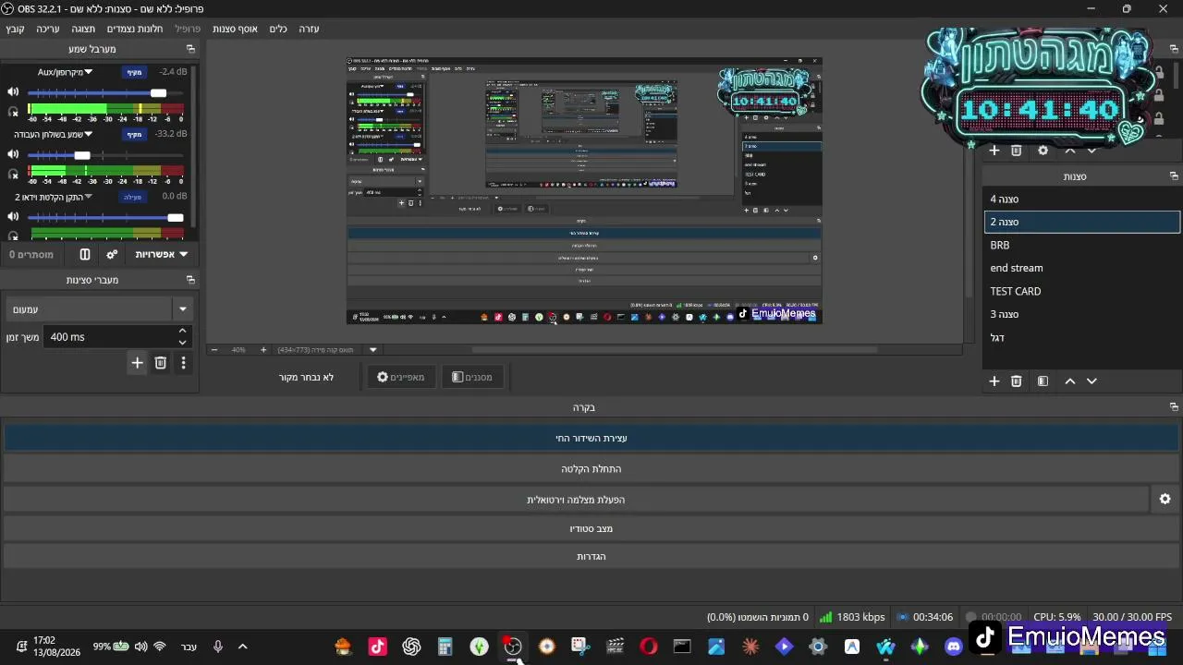Open the קובץ menu
The image size is (1183, 665).
pyautogui.click(x=16, y=29)
